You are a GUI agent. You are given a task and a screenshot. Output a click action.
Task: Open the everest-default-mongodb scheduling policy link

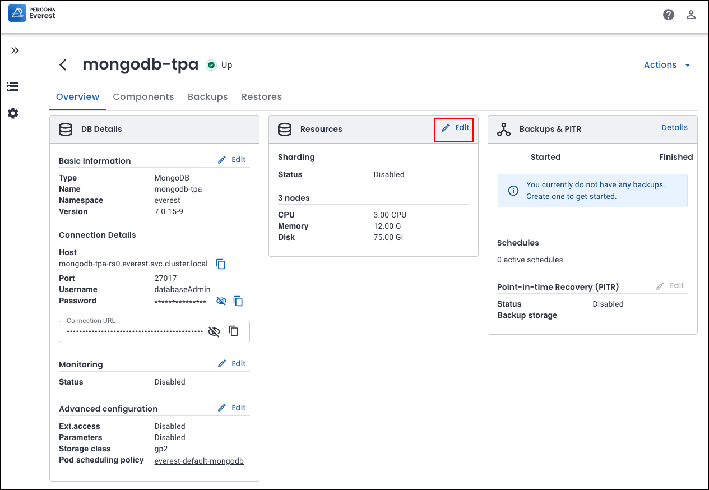click(199, 461)
